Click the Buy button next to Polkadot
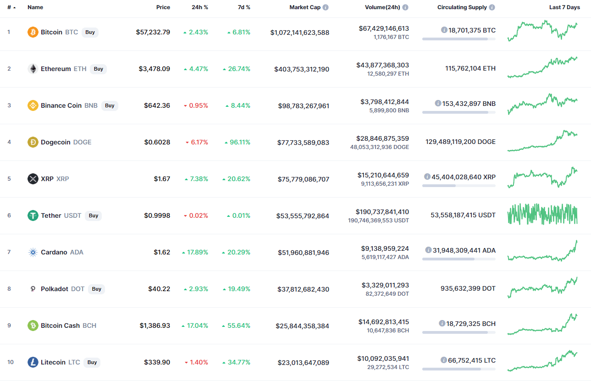The height and width of the screenshot is (381, 591). pyautogui.click(x=96, y=289)
